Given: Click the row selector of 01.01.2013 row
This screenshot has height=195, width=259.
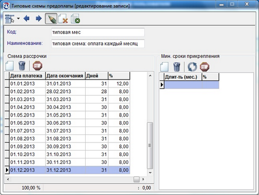Looking at the screenshot, I should tap(7, 83).
